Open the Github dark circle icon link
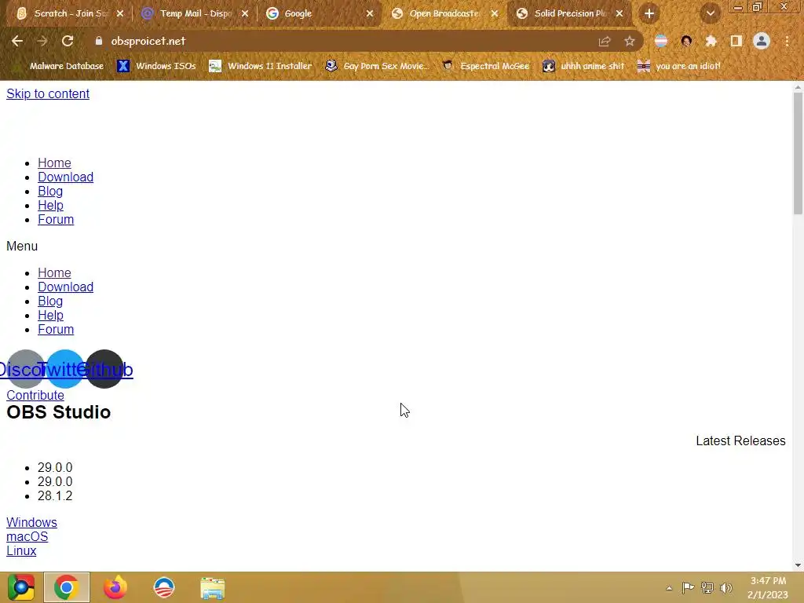804x603 pixels. pos(104,369)
